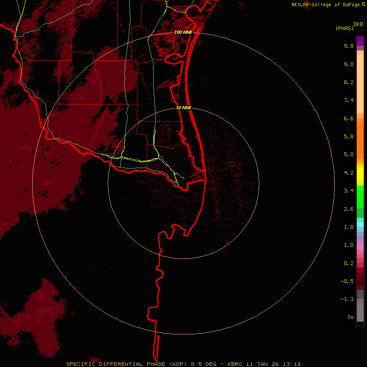Click the 1.0 value on the color scale
The image size is (367, 367).
pyautogui.click(x=349, y=245)
